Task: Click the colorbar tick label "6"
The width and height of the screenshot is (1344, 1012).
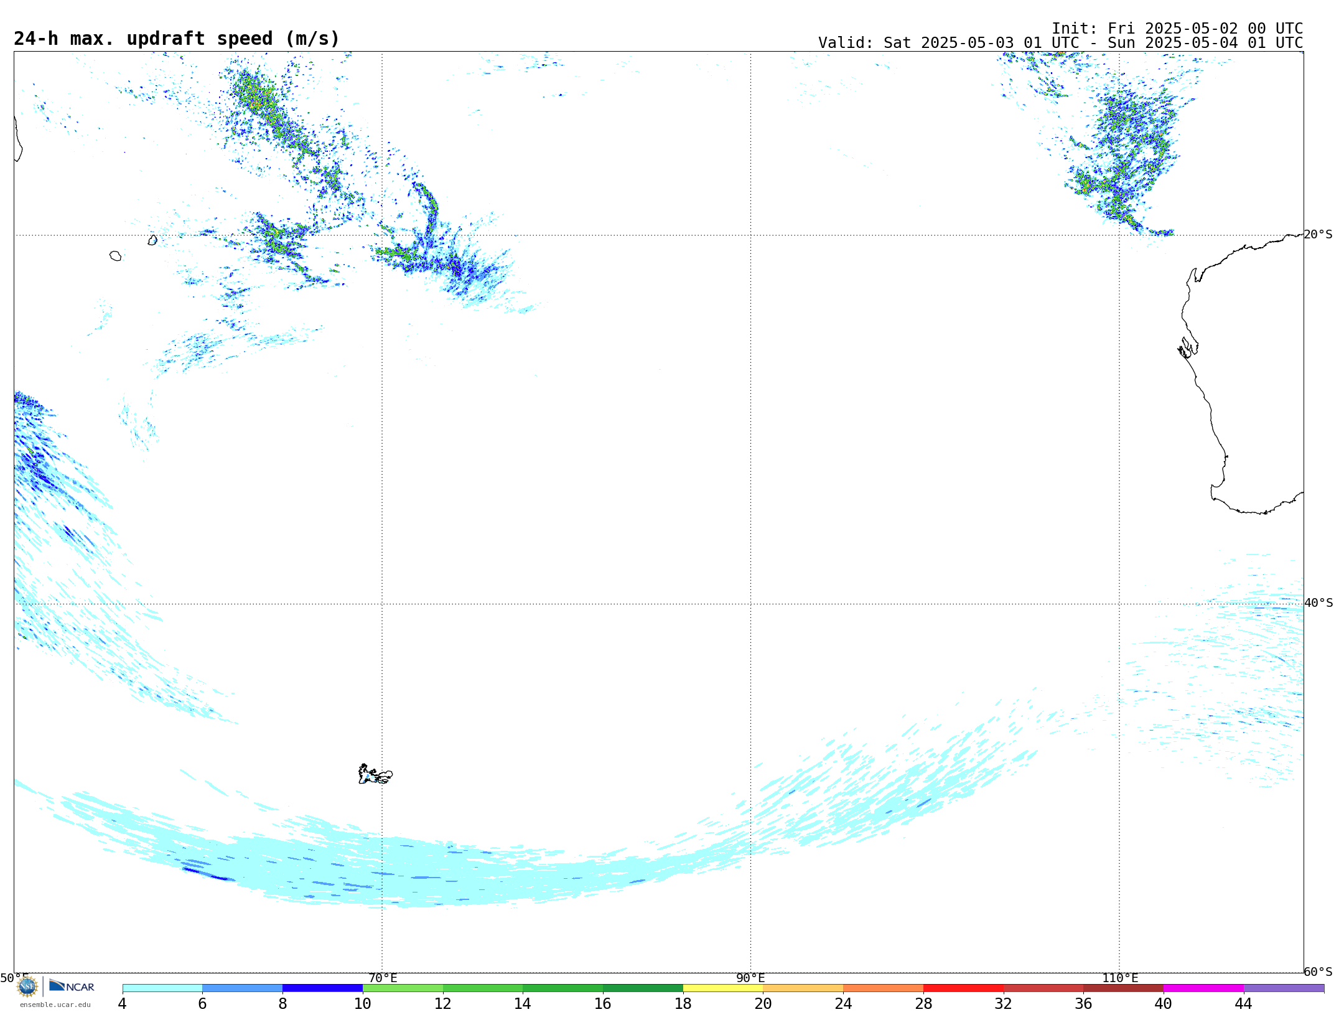Action: point(202,1004)
